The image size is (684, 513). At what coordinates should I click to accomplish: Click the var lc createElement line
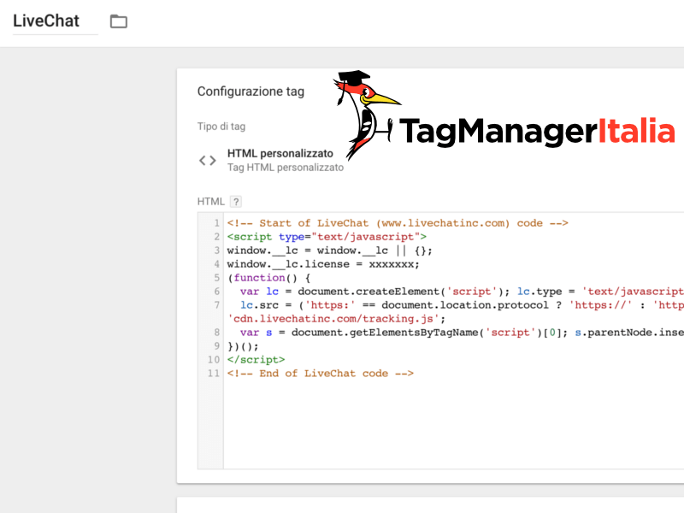point(462,292)
